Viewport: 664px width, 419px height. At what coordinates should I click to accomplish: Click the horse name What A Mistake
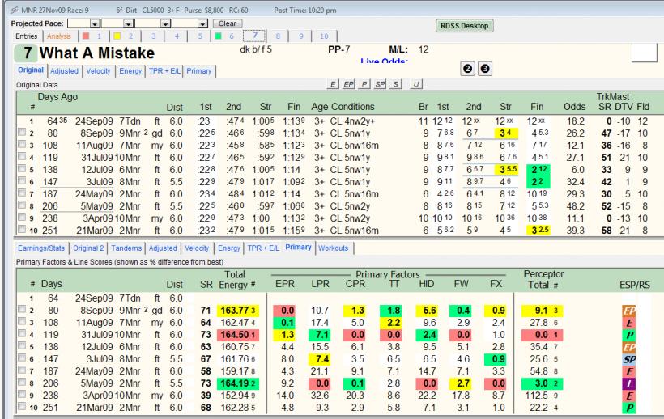pyautogui.click(x=97, y=53)
